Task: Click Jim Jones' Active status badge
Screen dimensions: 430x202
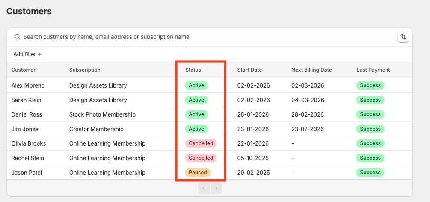Action: click(x=196, y=129)
